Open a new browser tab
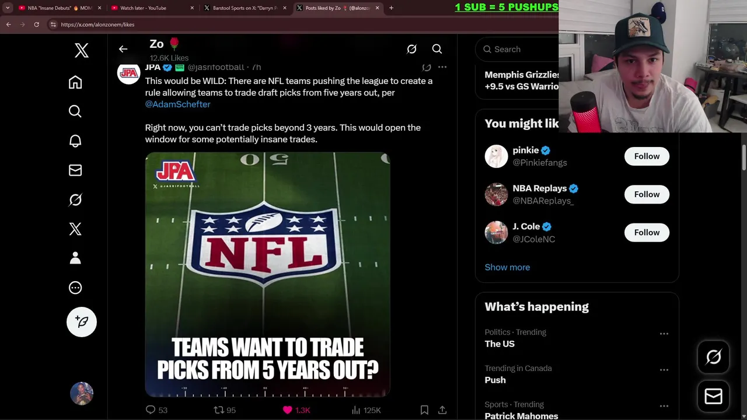Viewport: 747px width, 420px height. 391,8
